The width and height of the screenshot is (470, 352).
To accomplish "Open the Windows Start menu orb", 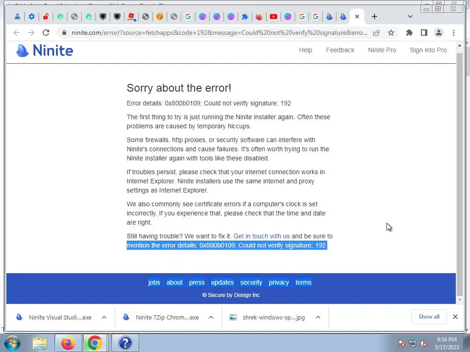I will 12,343.
